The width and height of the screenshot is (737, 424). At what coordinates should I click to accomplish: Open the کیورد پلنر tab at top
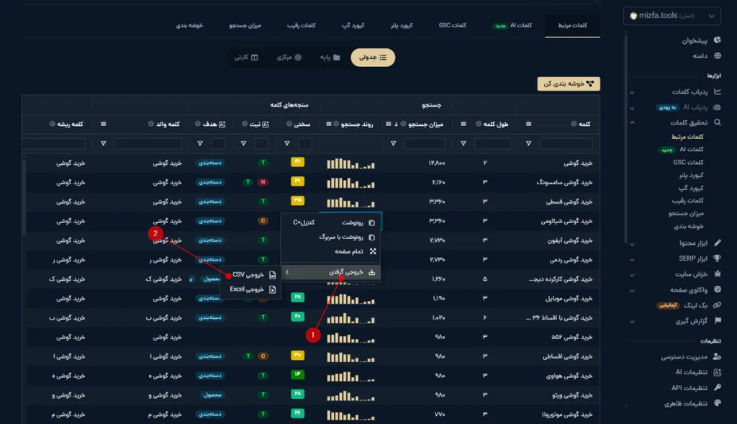402,25
